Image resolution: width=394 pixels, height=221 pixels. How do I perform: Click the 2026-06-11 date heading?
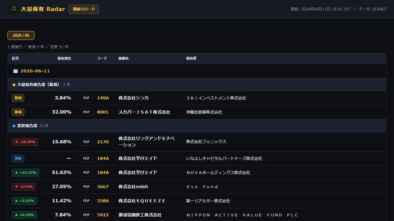coord(35,71)
